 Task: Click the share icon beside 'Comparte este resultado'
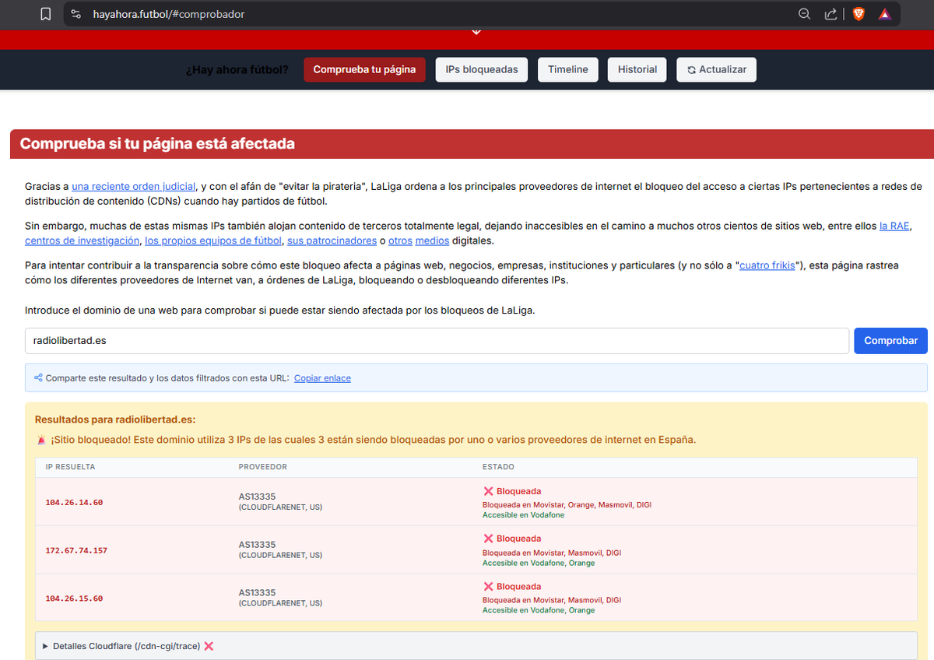point(38,378)
